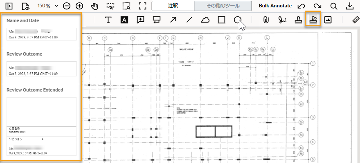Download the document
The image size is (360, 163).
(x=349, y=6)
